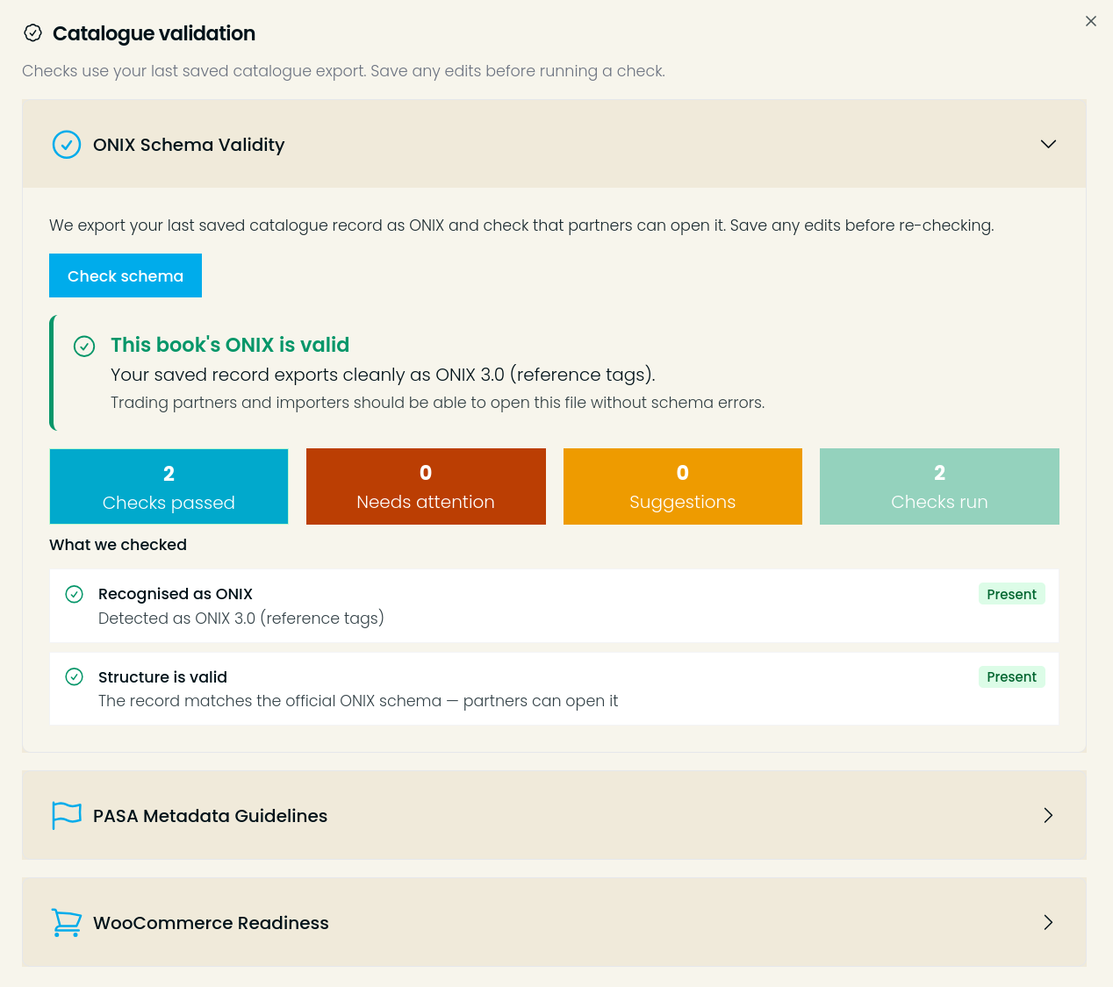Click the 'WooCommerce Readiness' title text
The width and height of the screenshot is (1113, 987).
[211, 923]
